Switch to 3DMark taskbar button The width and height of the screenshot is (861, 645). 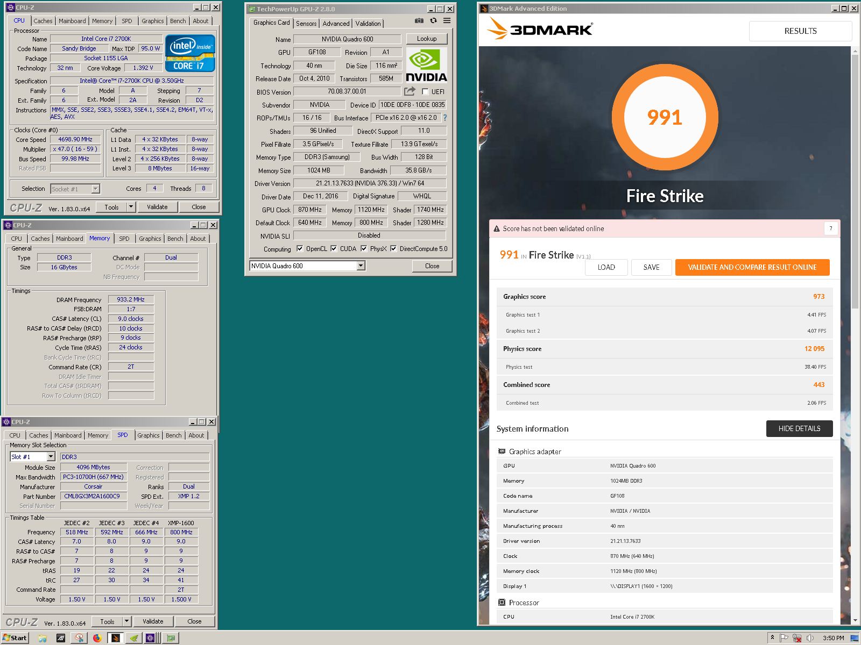click(115, 638)
